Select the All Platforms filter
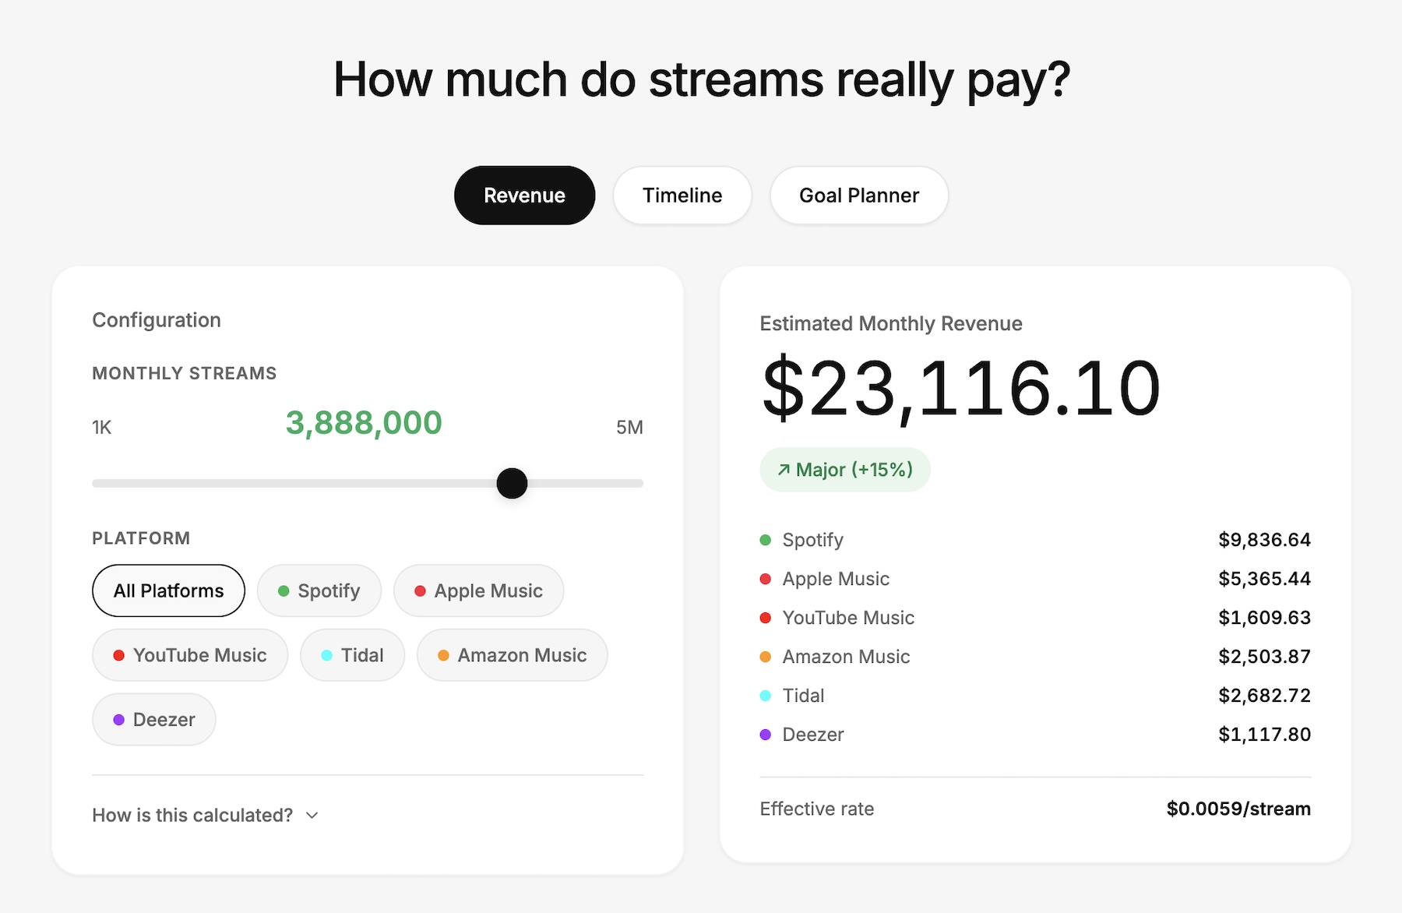Screen dimensions: 1402x913 tap(168, 590)
